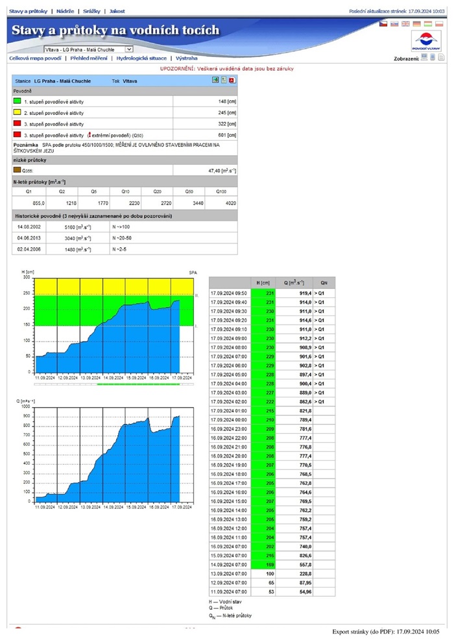454x644 pixels.
Task: Select mobile phone display mode icon
Action: tap(433, 58)
